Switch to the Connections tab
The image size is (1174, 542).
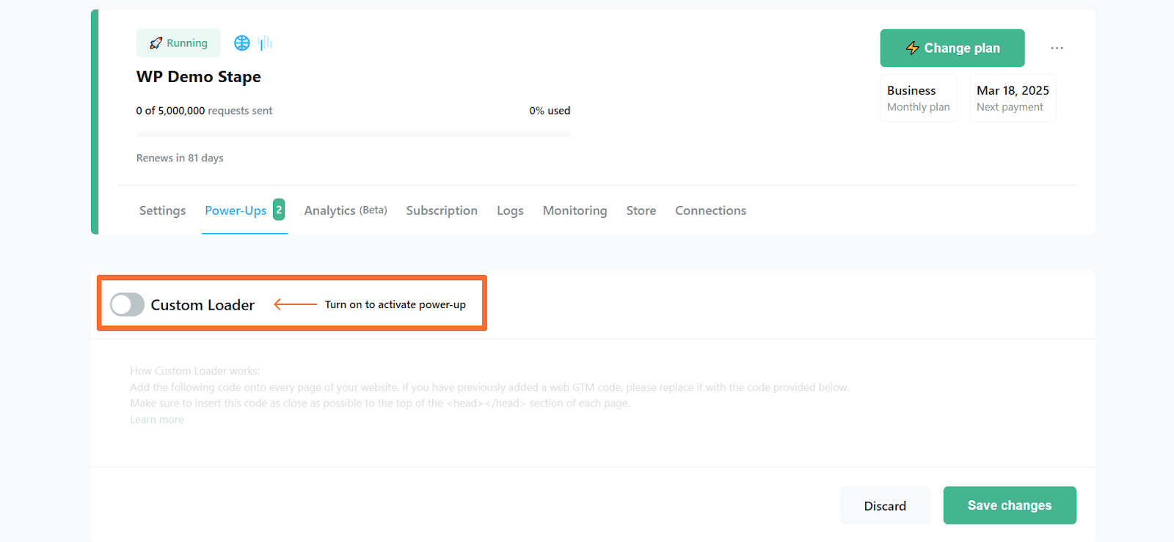tap(710, 210)
